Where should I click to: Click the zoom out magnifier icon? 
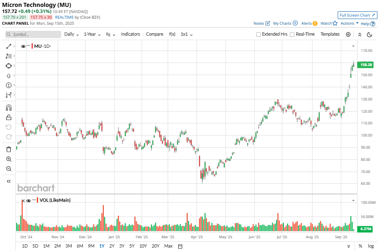click(x=9, y=169)
